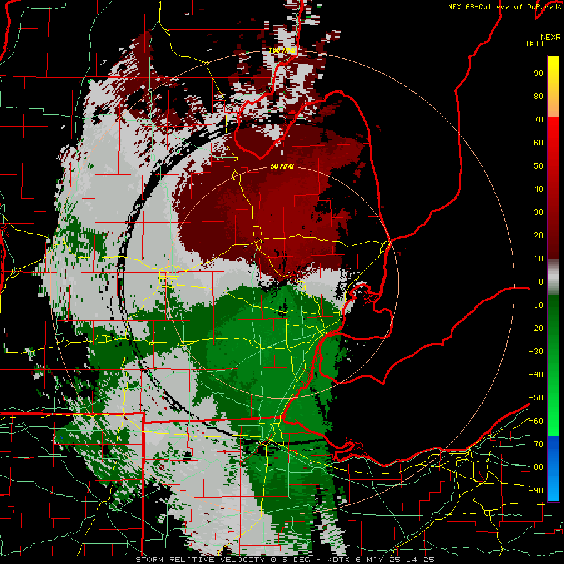Image resolution: width=564 pixels, height=564 pixels.
Task: Click the 40 value on velocity scale
Action: click(x=538, y=189)
